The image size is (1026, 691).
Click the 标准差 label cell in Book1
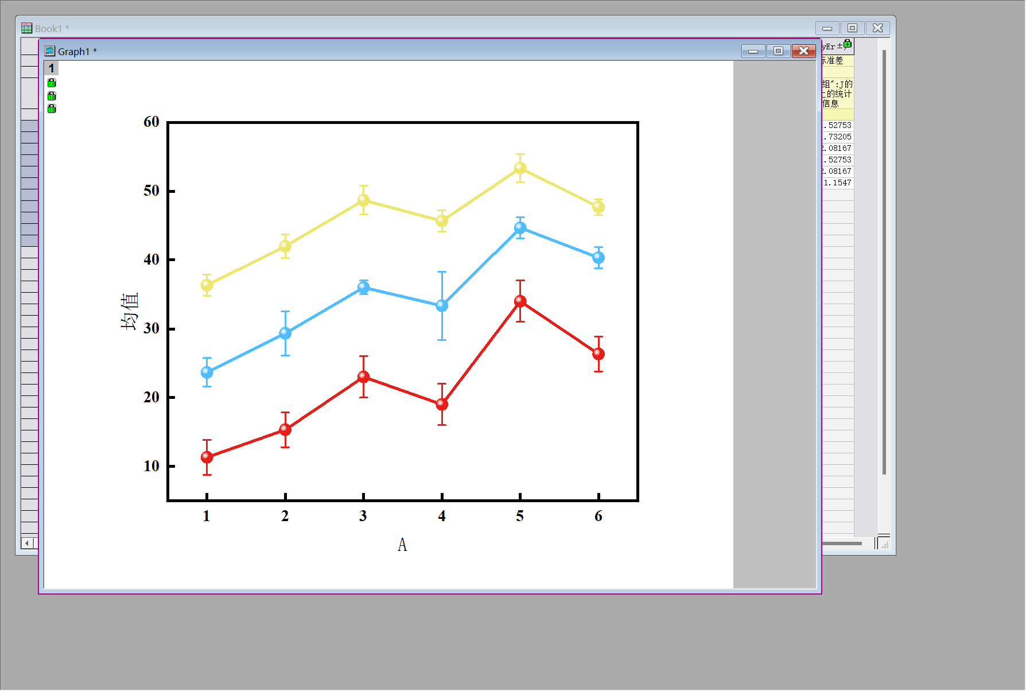point(837,61)
